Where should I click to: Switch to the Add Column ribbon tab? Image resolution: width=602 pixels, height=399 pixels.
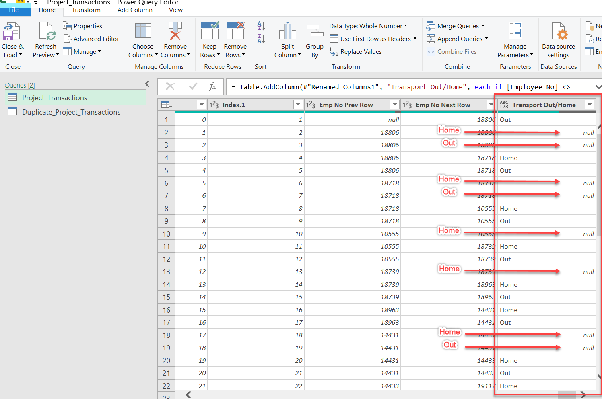tap(135, 10)
